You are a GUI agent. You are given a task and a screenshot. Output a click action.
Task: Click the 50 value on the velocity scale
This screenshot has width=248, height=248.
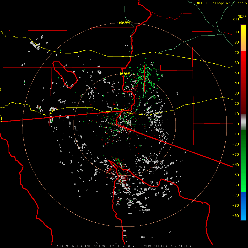pos(237,73)
